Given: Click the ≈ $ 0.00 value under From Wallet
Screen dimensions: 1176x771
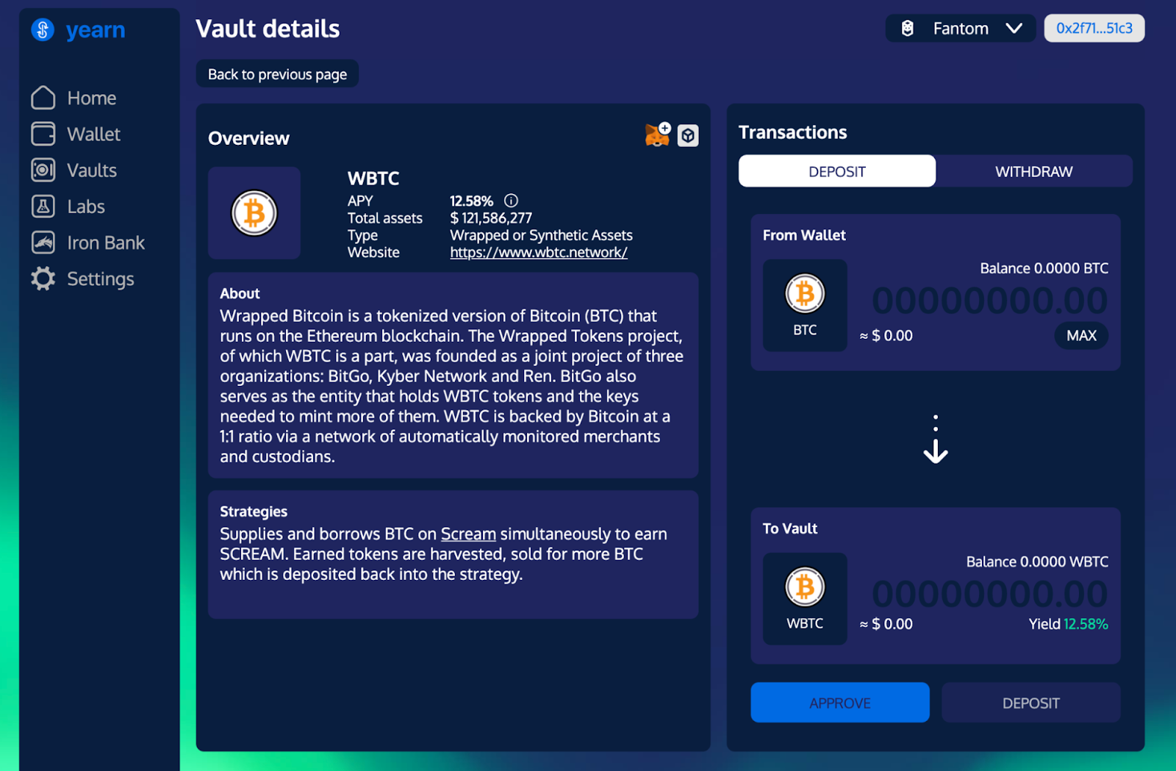Looking at the screenshot, I should 886,335.
